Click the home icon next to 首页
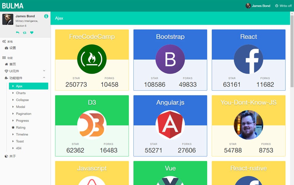 coord(6,64)
